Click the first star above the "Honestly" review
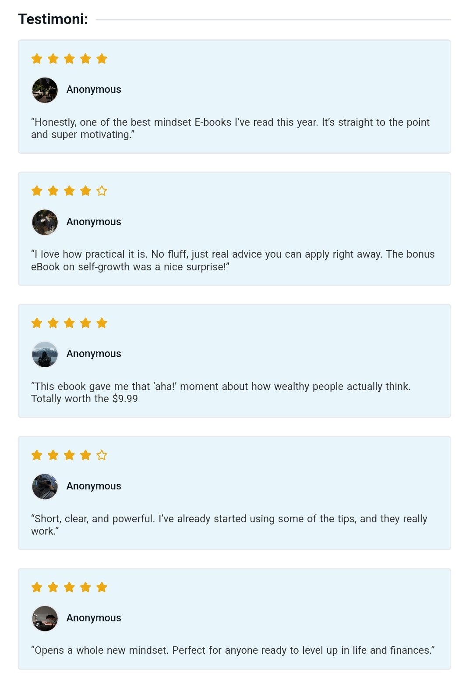The height and width of the screenshot is (684, 473). [37, 59]
